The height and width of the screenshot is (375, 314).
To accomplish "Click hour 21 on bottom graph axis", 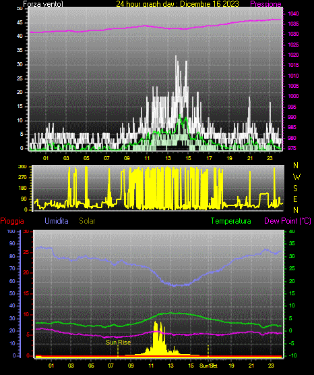I will [x=251, y=366].
